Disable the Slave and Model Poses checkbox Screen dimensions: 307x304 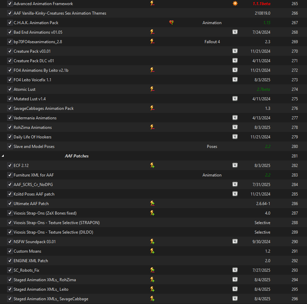[10, 146]
